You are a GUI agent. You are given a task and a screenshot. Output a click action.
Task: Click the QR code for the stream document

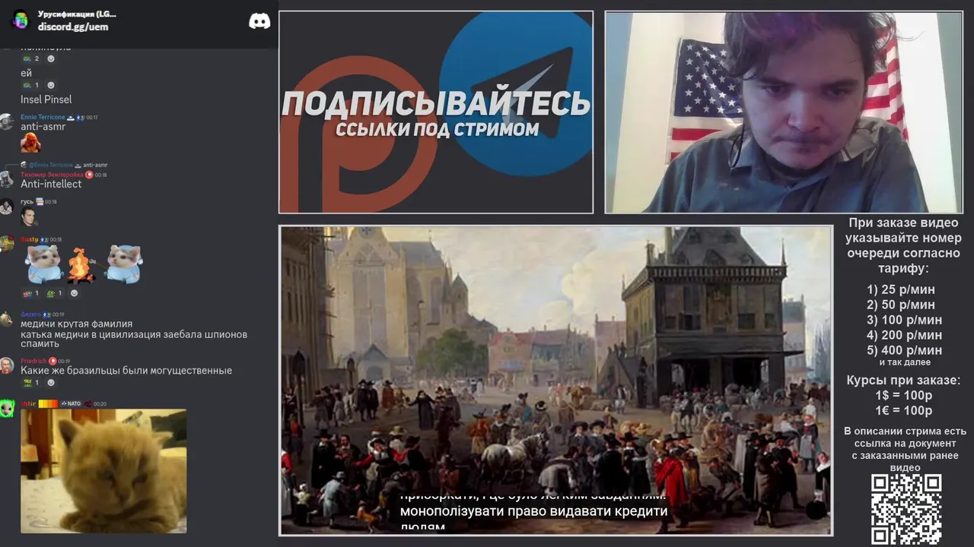(906, 509)
